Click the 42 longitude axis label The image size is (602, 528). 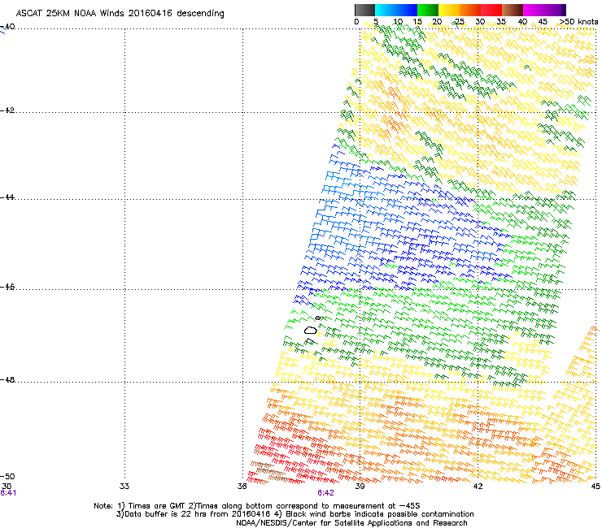(x=478, y=487)
